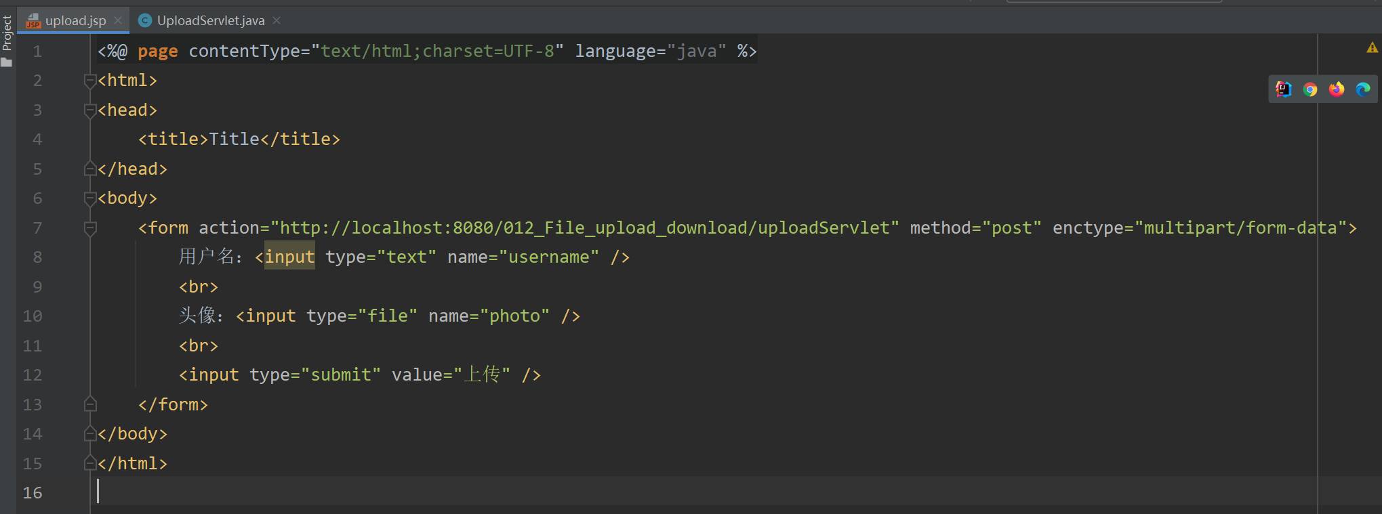Open page in Firefox browser
1382x514 pixels.
click(x=1337, y=89)
